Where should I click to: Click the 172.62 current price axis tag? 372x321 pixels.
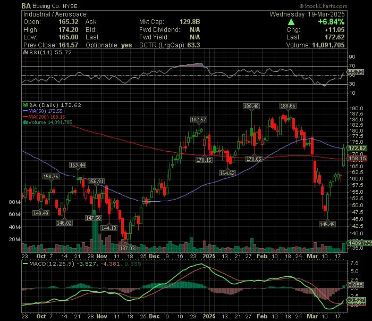click(357, 148)
